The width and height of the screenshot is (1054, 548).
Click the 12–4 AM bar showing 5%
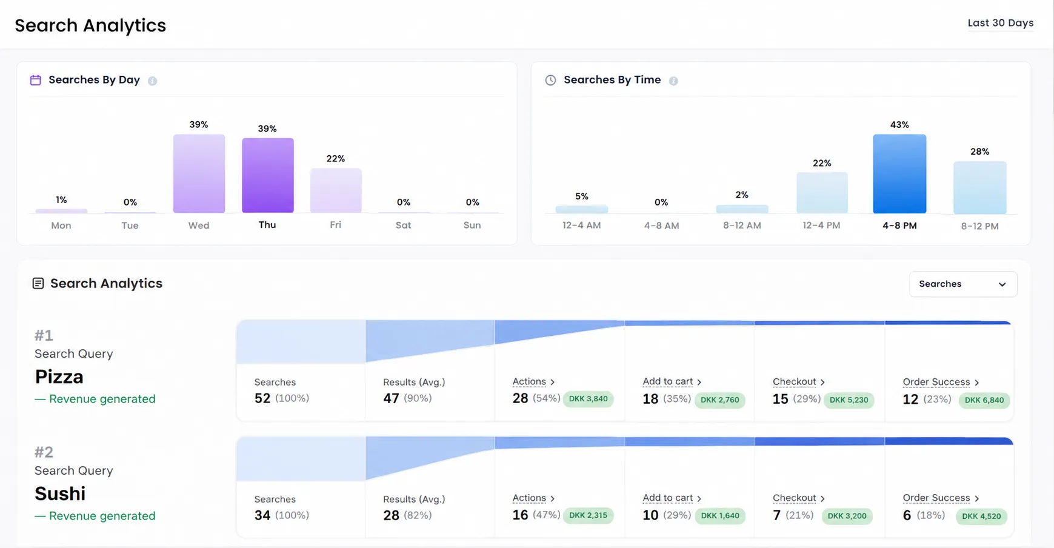582,209
